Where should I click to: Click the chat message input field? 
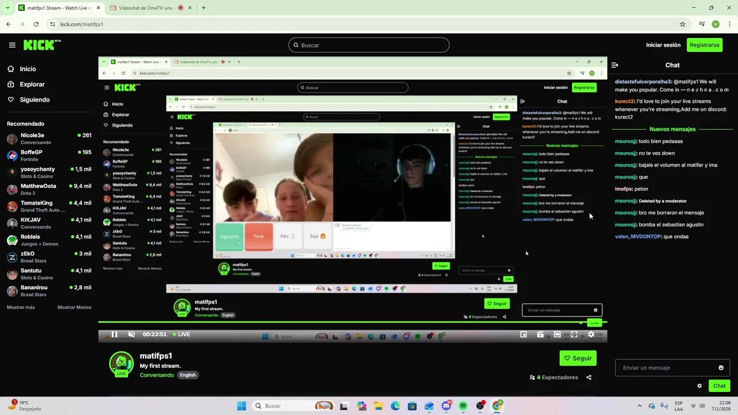coord(672,368)
